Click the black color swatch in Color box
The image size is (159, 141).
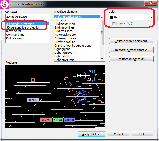(x=112, y=17)
